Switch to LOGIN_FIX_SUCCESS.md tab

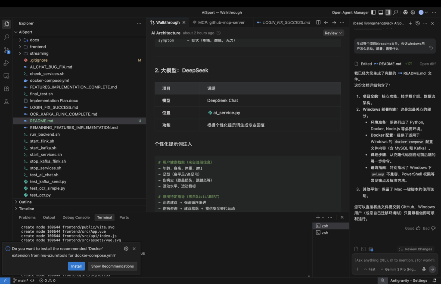[x=283, y=22]
